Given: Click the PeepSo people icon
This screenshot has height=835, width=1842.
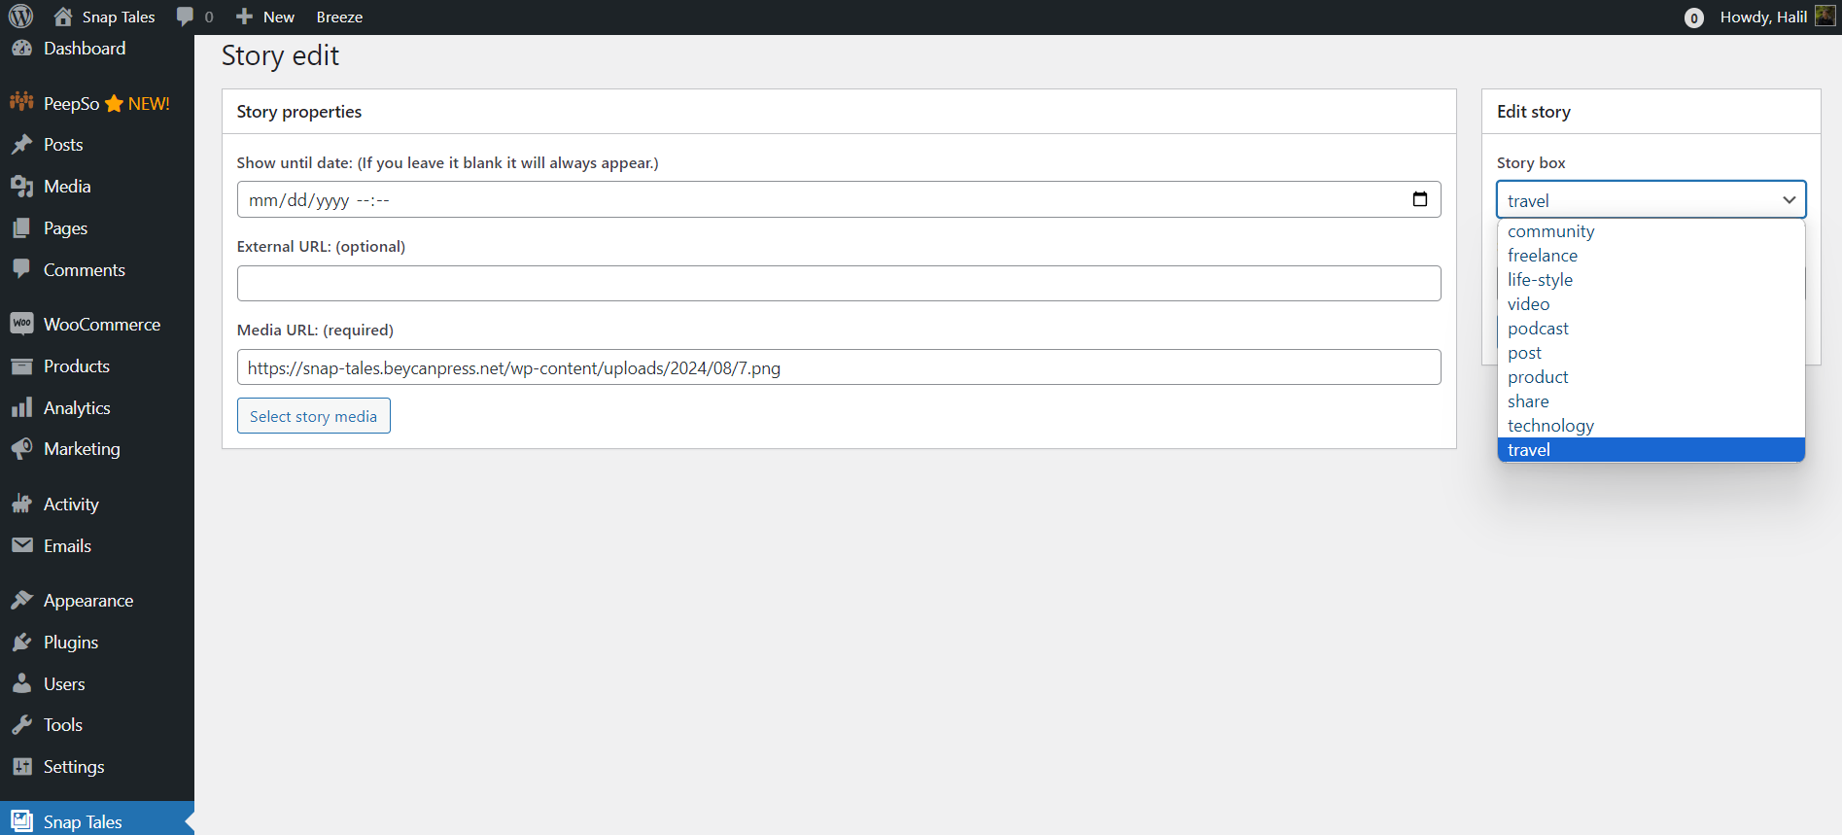Looking at the screenshot, I should (x=21, y=103).
